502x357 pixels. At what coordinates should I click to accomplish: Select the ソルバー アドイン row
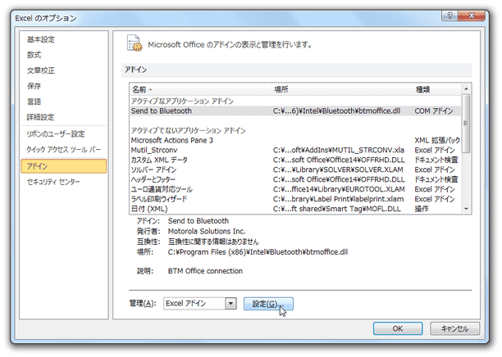pyautogui.click(x=295, y=169)
